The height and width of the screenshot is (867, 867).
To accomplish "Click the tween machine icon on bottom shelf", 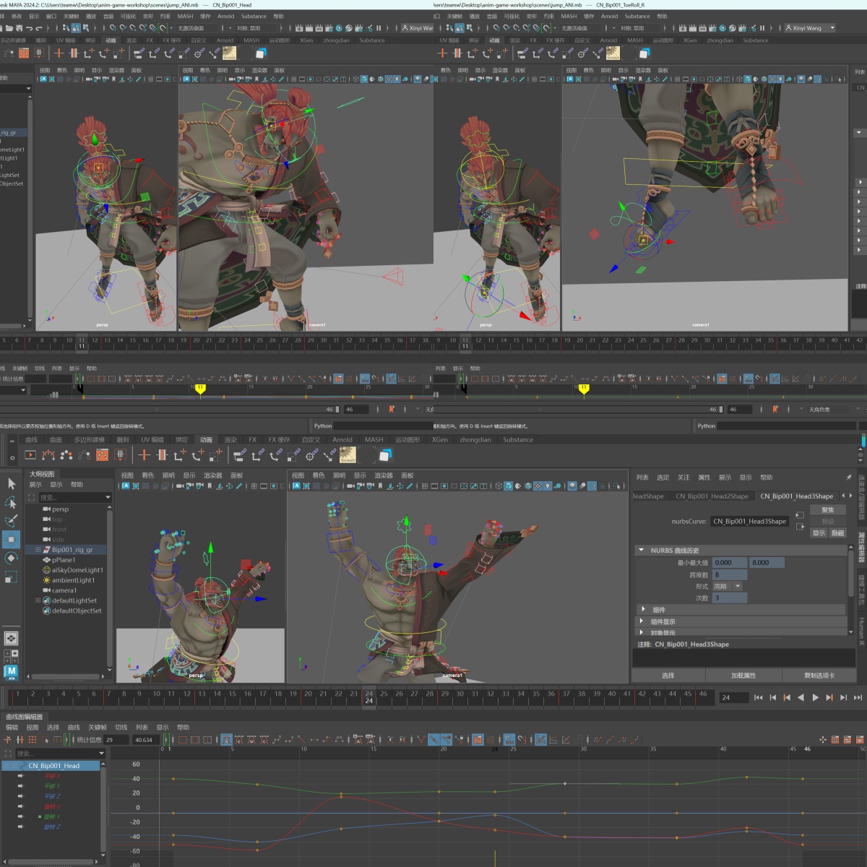I will (x=348, y=454).
